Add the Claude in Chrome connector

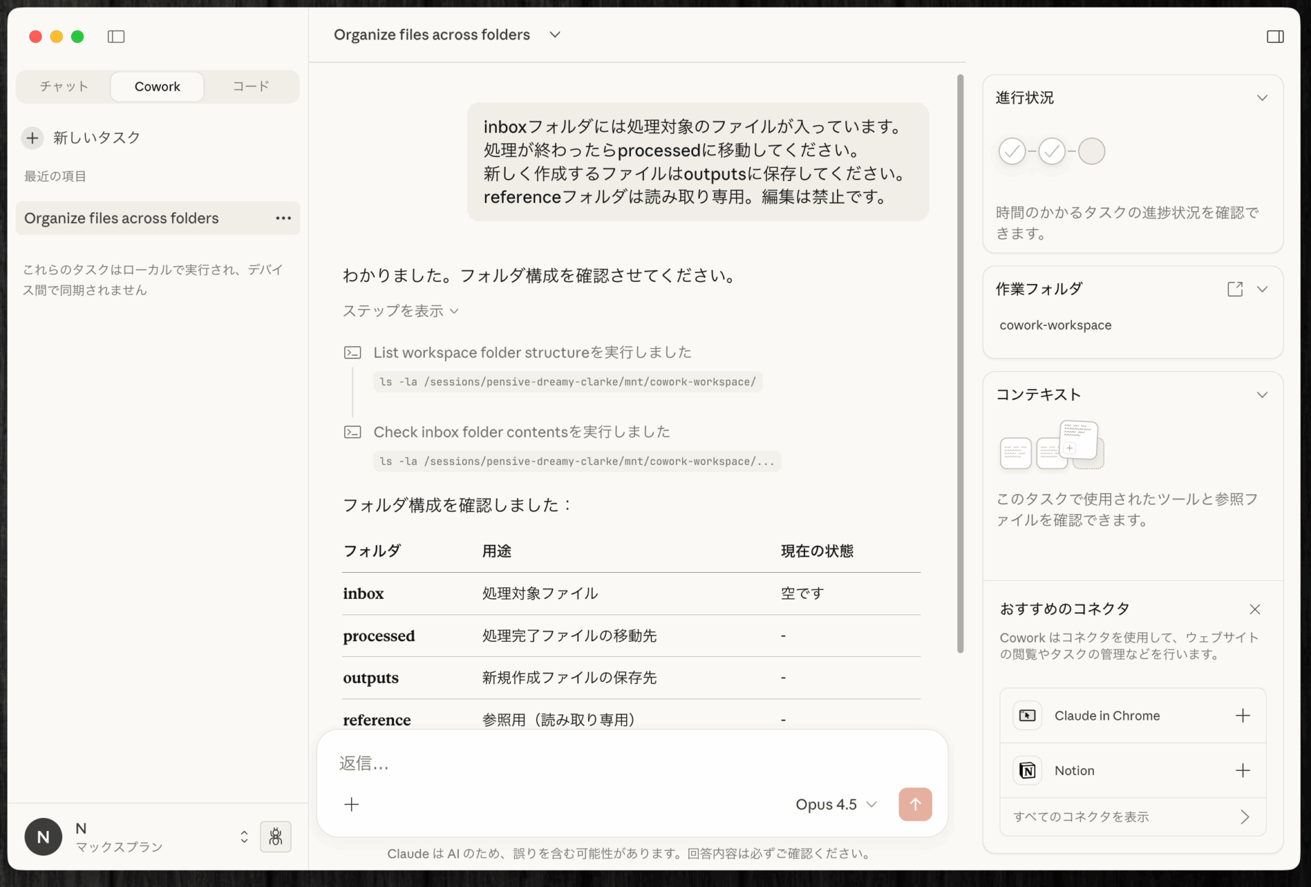(1243, 716)
